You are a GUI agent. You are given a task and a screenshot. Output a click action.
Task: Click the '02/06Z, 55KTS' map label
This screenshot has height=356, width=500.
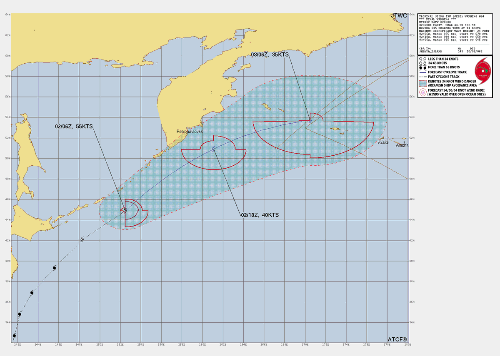(74, 126)
